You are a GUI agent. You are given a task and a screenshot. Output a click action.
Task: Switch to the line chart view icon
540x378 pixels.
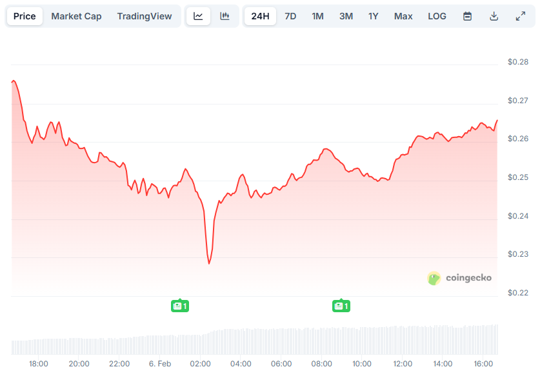point(198,15)
